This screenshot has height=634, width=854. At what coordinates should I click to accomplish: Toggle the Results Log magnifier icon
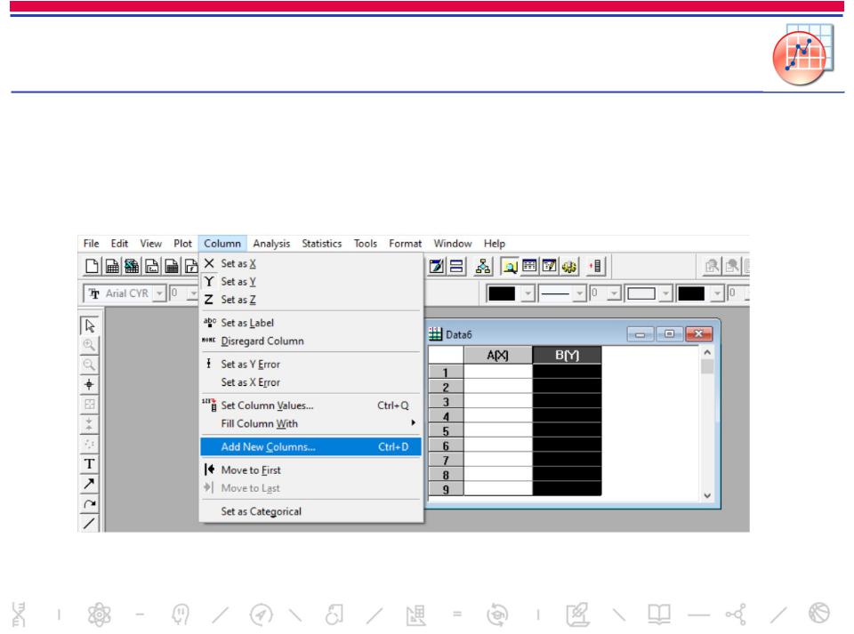pyautogui.click(x=510, y=266)
